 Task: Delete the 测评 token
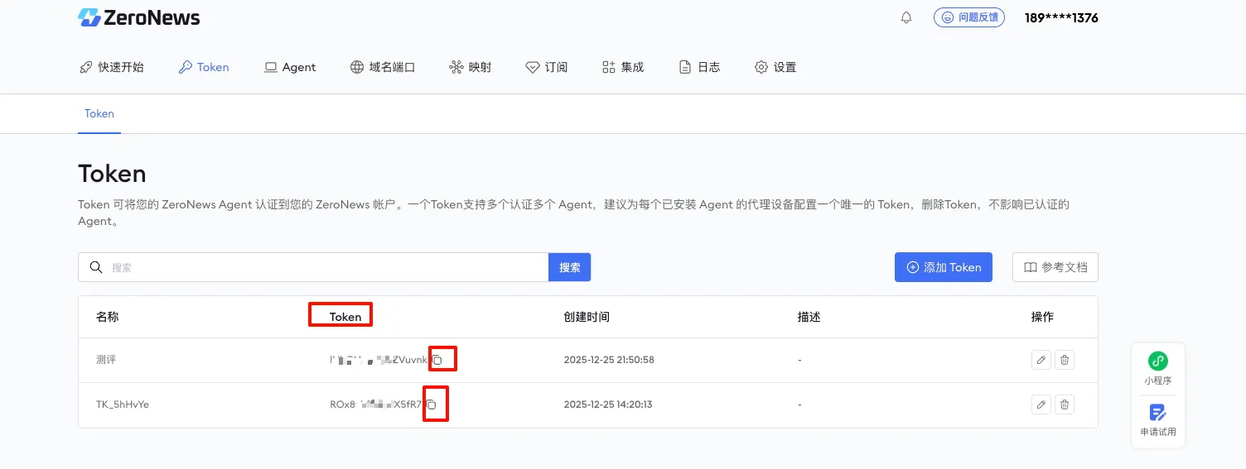click(x=1065, y=360)
